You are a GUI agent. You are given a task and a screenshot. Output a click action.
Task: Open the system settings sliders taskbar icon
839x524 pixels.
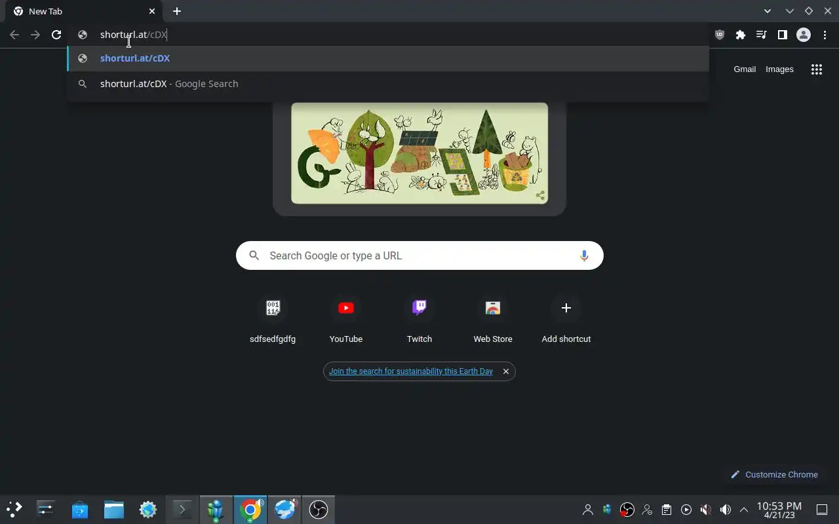click(46, 509)
